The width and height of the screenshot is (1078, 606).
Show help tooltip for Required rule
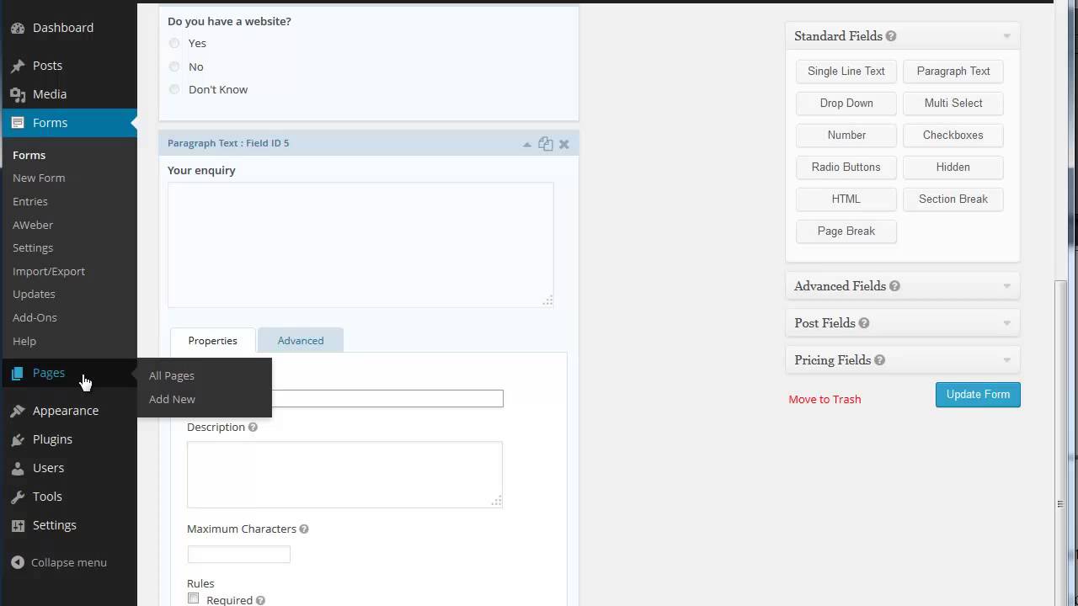tap(260, 601)
